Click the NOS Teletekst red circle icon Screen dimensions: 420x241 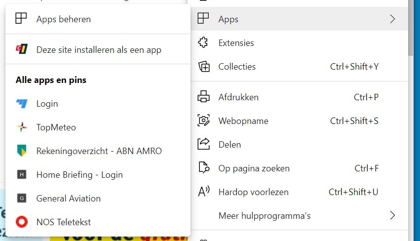(21, 222)
